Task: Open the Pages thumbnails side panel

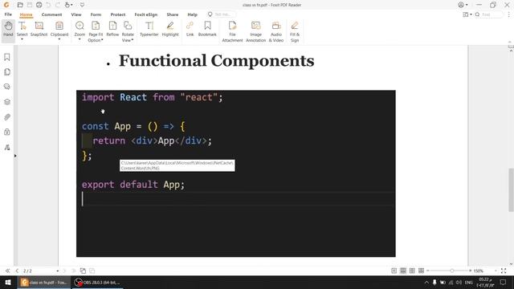Action: (x=7, y=71)
